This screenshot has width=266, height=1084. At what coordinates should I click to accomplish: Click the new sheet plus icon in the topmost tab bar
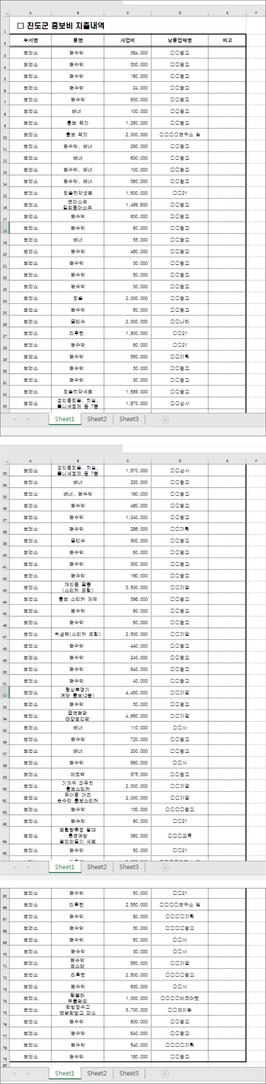click(165, 419)
